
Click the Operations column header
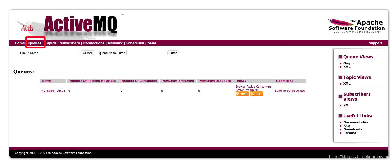tap(290, 81)
